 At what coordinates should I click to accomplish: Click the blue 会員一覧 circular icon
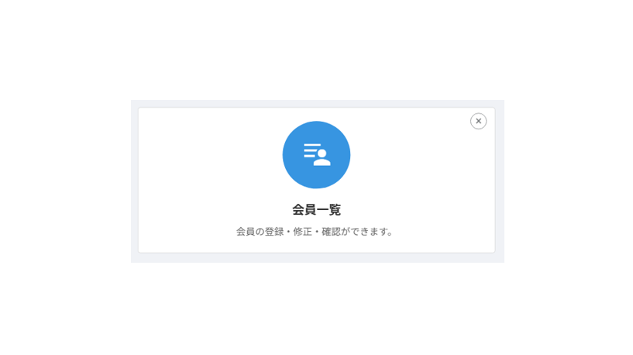316,155
